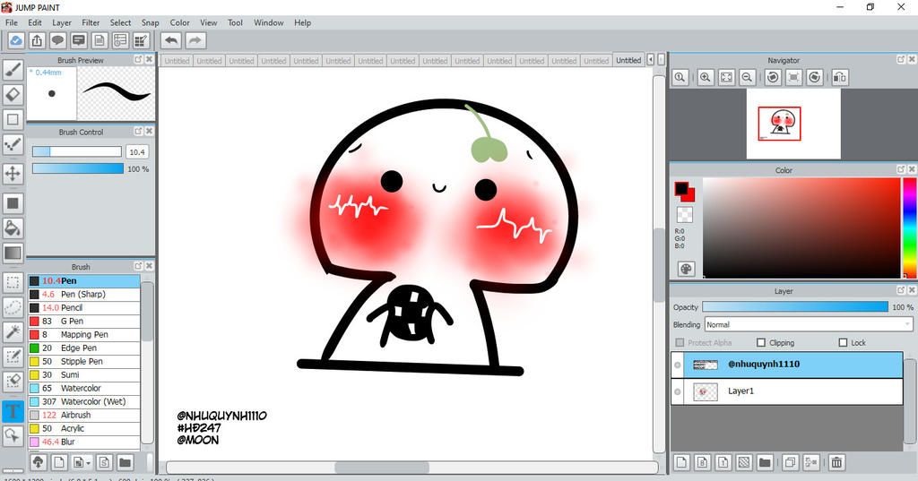Select the Blur brush
This screenshot has width=918, height=481.
pyautogui.click(x=84, y=442)
